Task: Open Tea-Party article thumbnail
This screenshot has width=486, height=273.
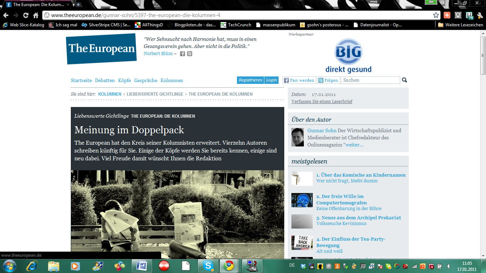Action: pyautogui.click(x=302, y=242)
